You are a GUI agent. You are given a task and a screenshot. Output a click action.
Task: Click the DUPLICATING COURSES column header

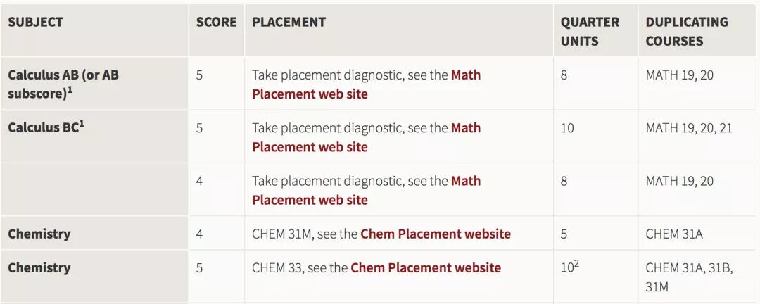coord(686,31)
